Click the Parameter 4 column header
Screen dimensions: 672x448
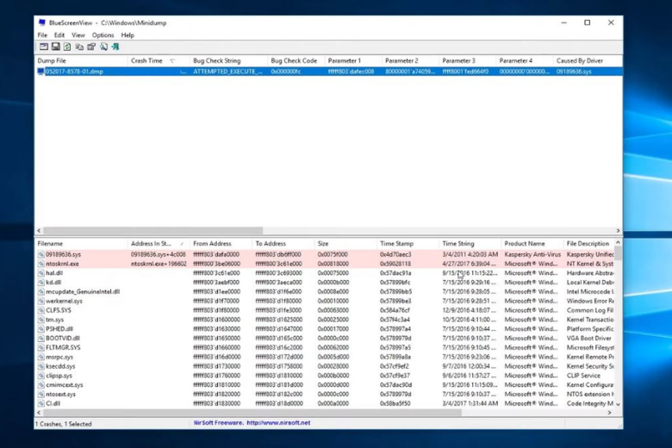click(x=525, y=61)
